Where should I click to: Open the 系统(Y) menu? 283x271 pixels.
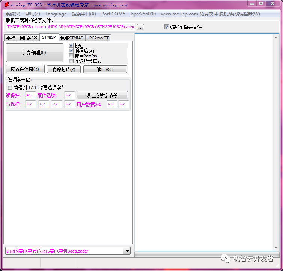pyautogui.click(x=13, y=14)
